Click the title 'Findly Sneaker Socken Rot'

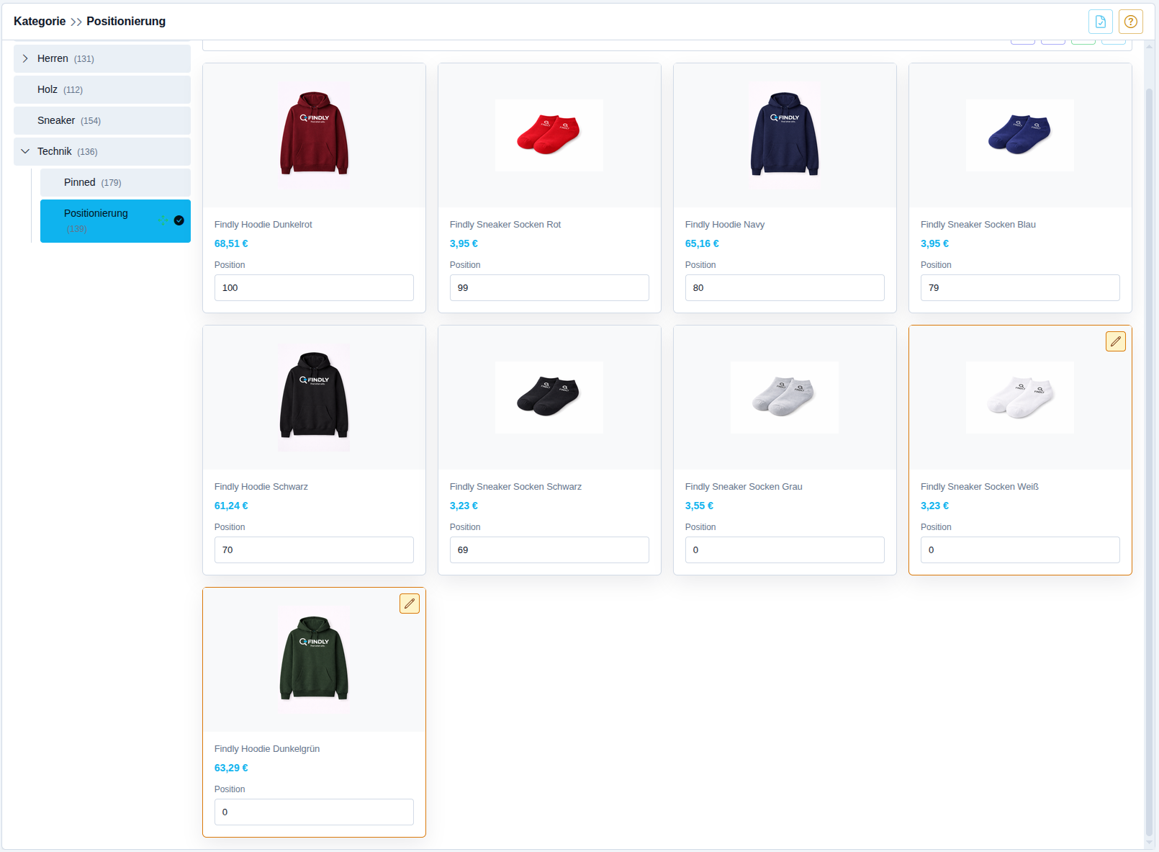(x=505, y=225)
